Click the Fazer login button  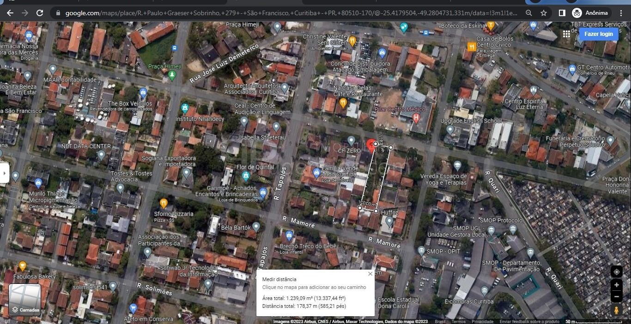tap(598, 34)
